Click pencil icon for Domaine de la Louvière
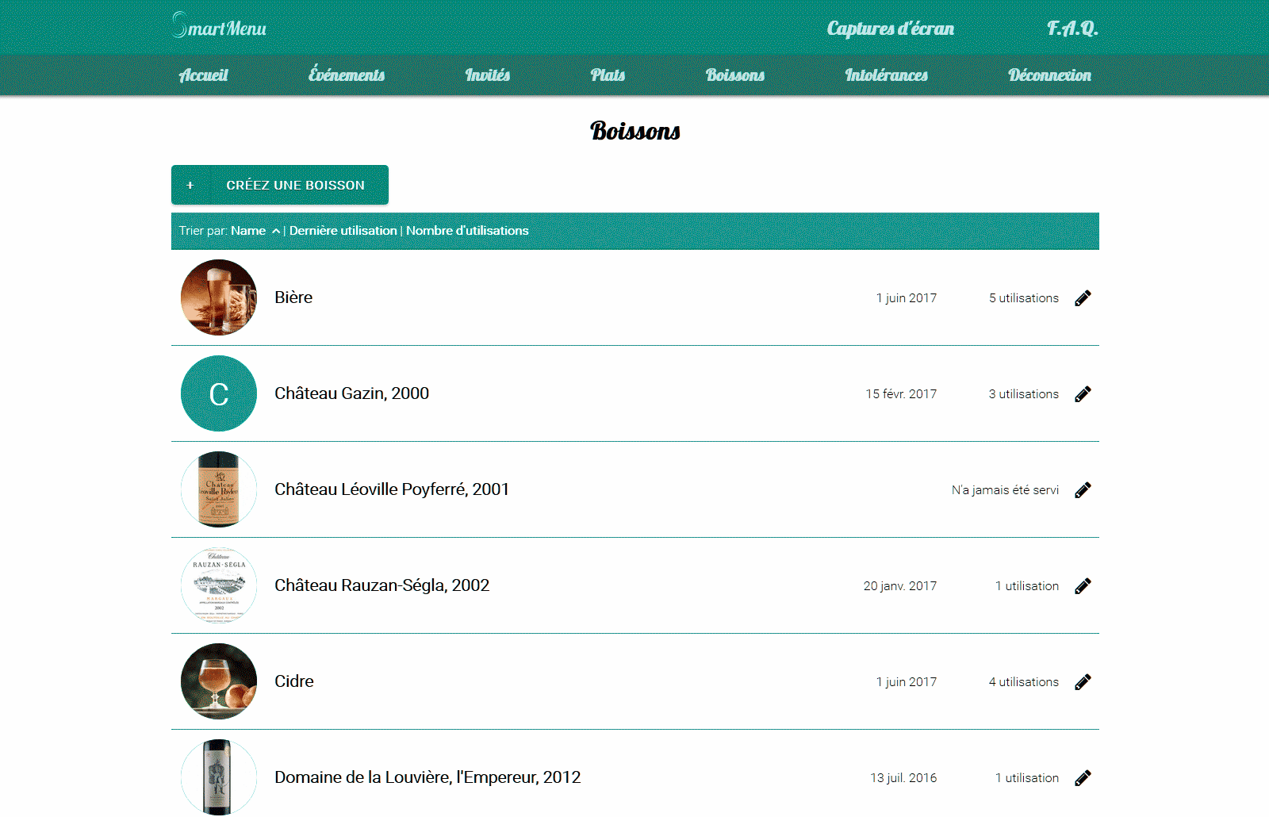Screen dimensions: 1269x817 1083,778
